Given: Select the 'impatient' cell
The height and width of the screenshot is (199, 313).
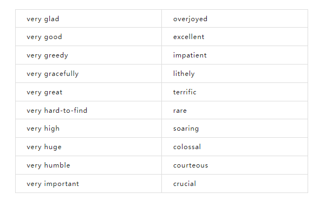Looking at the screenshot, I should coord(235,55).
